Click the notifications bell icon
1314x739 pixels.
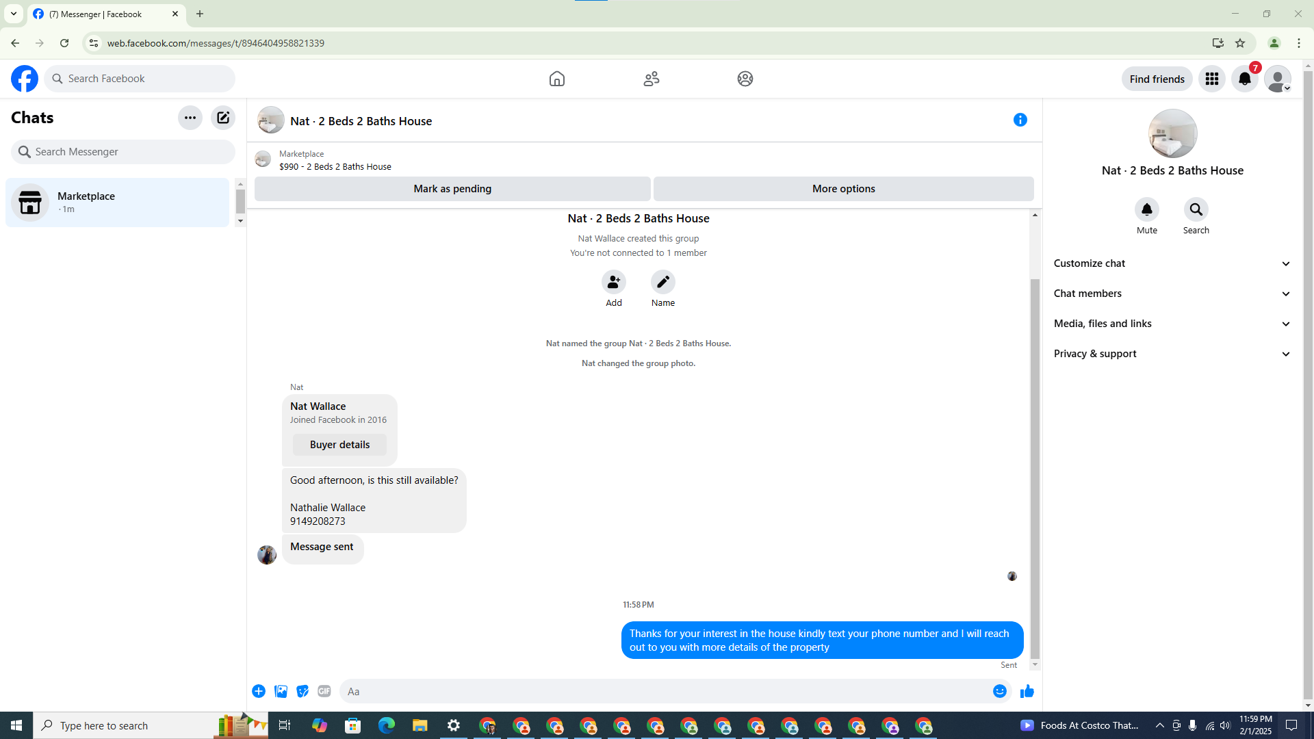coord(1244,79)
